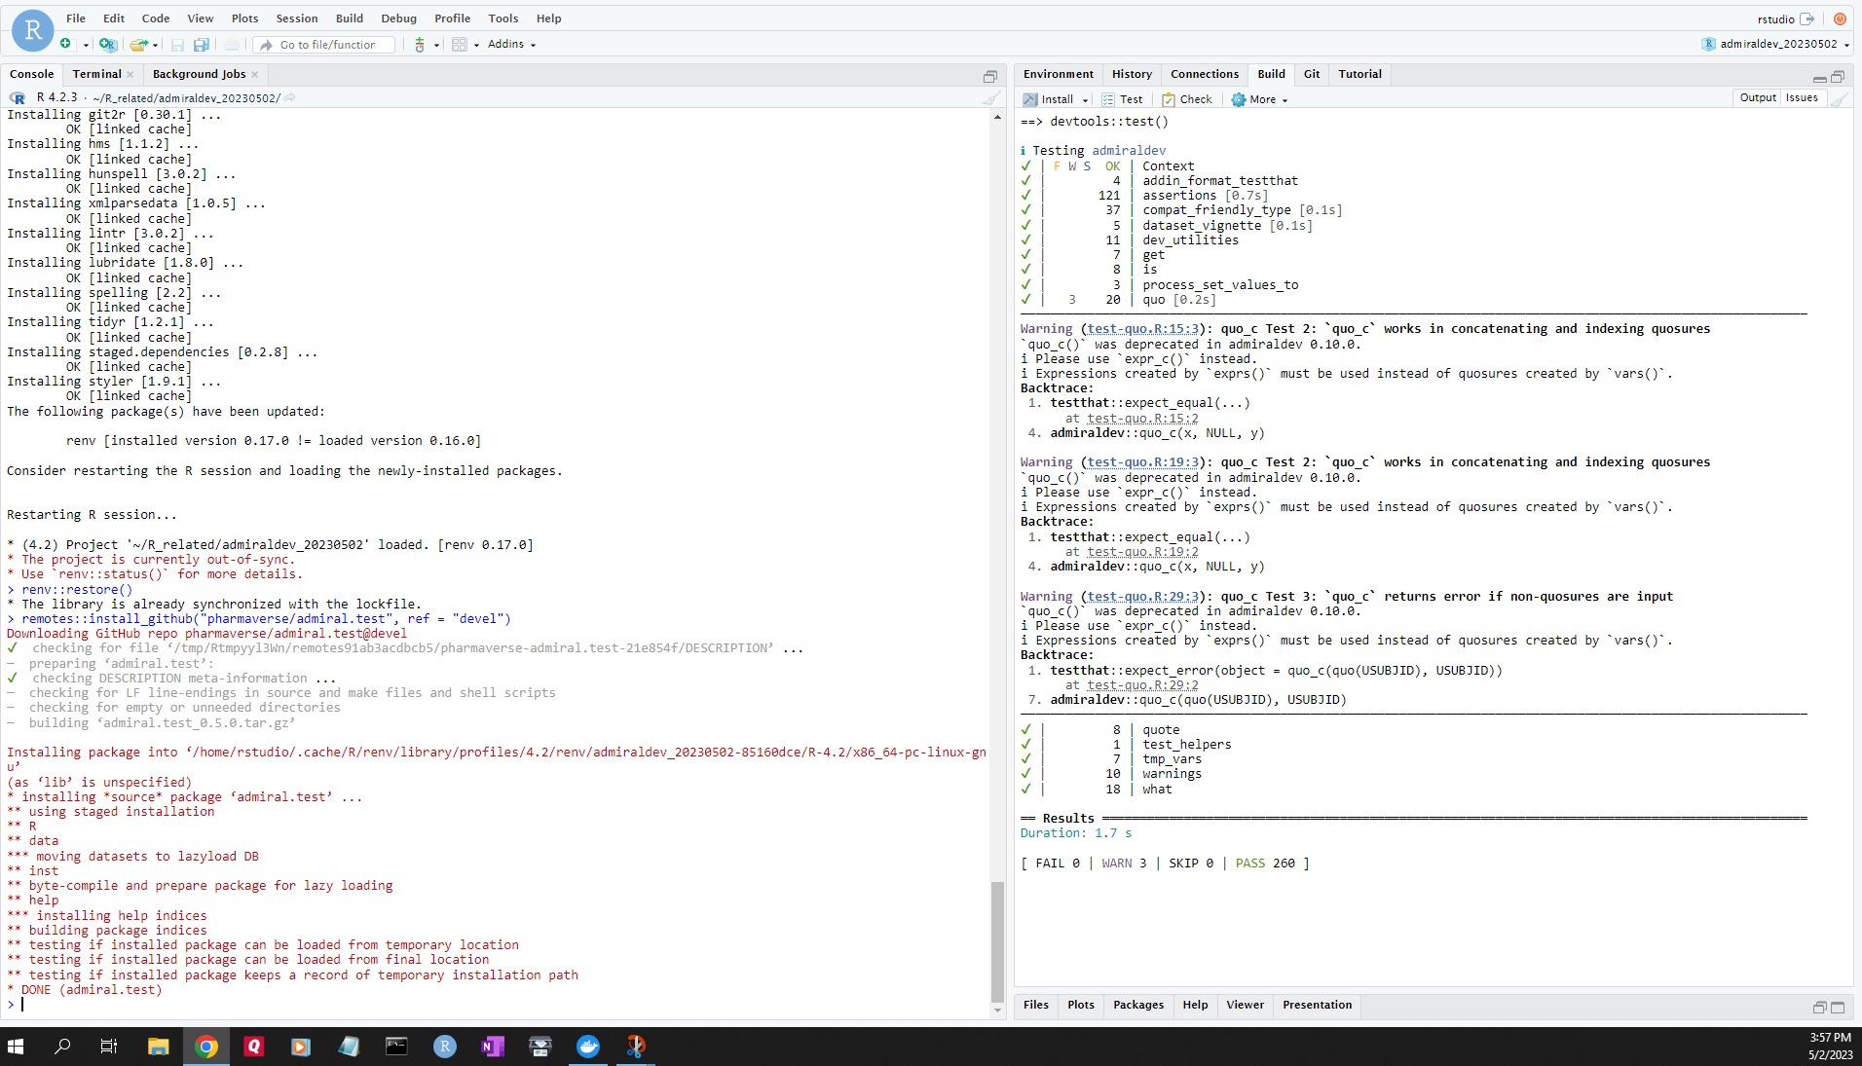Save the current document with the save icon
The width and height of the screenshot is (1862, 1066).
point(178,45)
